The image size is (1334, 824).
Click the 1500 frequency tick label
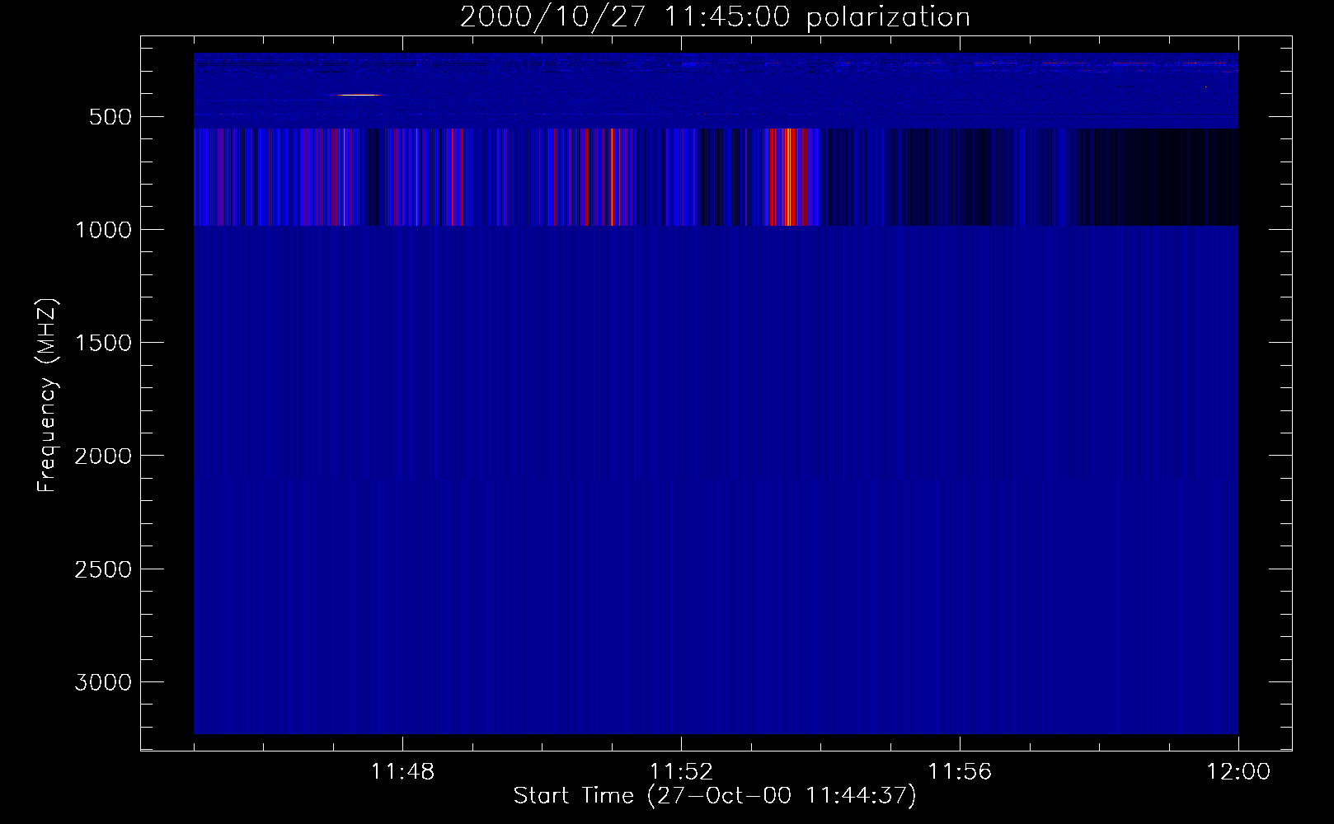pyautogui.click(x=103, y=343)
